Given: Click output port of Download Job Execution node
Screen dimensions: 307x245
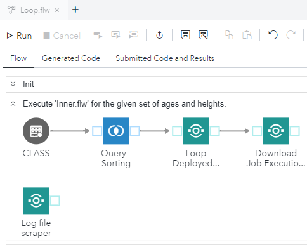Looking at the screenshot, I should (x=295, y=131).
